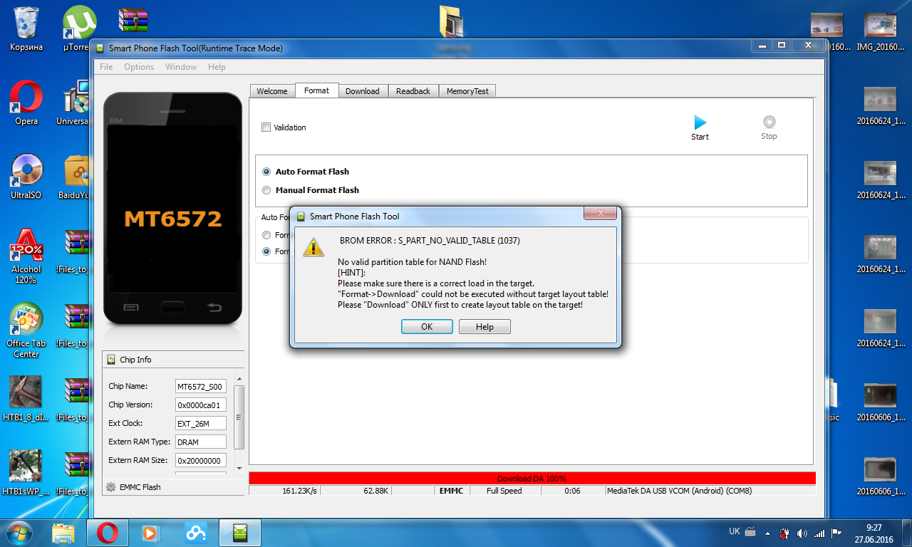Select the folder icon at top of desktop
The width and height of the screenshot is (912, 547).
click(452, 21)
